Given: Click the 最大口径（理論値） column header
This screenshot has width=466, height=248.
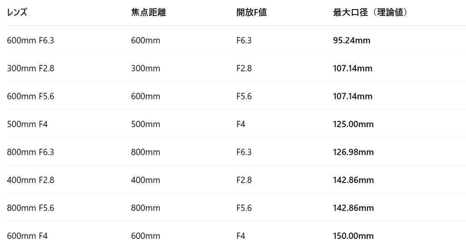Looking at the screenshot, I should [x=370, y=13].
